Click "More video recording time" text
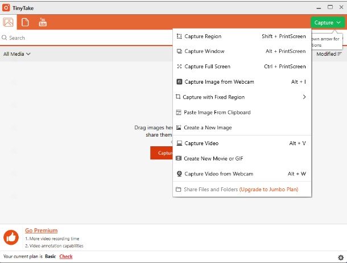Screen dimensions: 347x263 tap(54, 239)
